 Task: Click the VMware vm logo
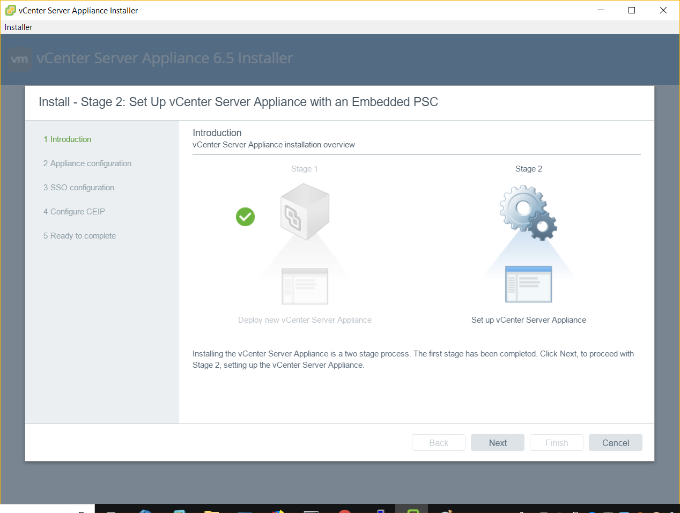pyautogui.click(x=20, y=60)
